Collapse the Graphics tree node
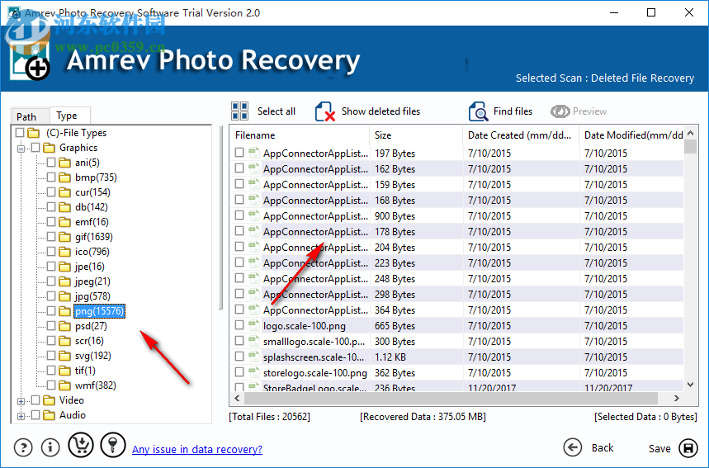Image resolution: width=709 pixels, height=468 pixels. click(x=21, y=149)
